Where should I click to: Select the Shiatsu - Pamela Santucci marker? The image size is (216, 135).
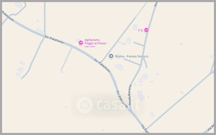coord(111,56)
